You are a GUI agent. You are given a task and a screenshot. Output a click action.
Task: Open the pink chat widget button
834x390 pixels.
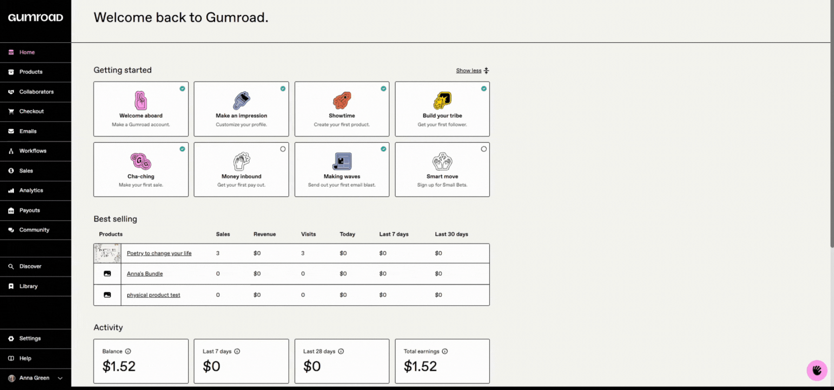click(817, 370)
